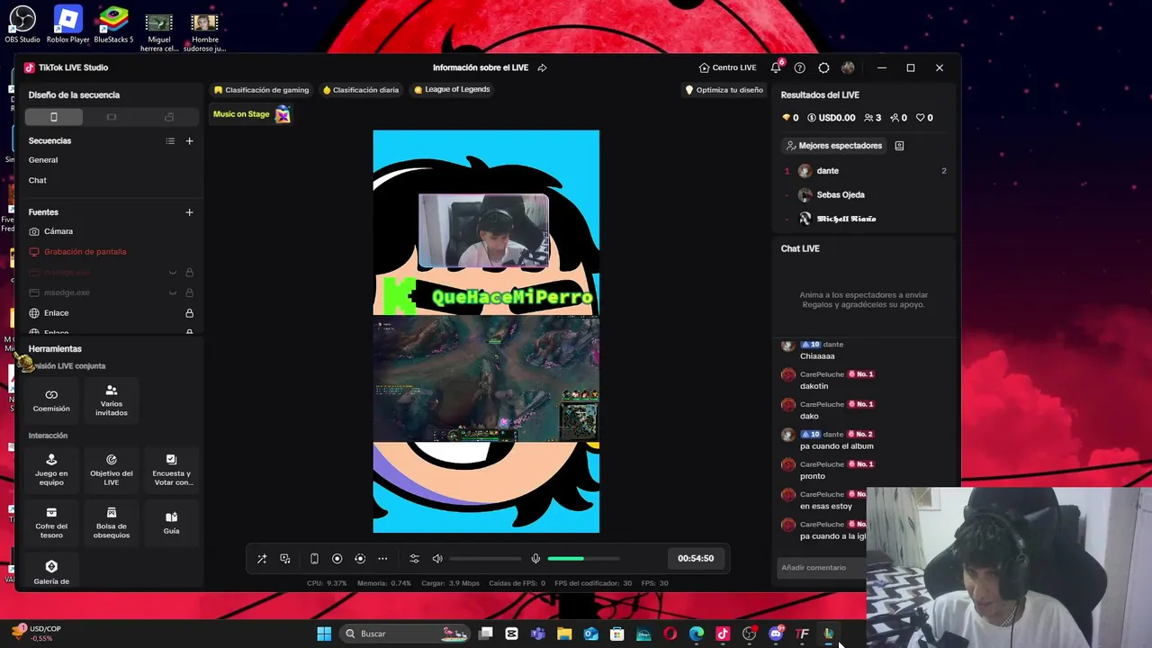Open Bolsa de obsequios tool
This screenshot has width=1152, height=648.
point(112,522)
